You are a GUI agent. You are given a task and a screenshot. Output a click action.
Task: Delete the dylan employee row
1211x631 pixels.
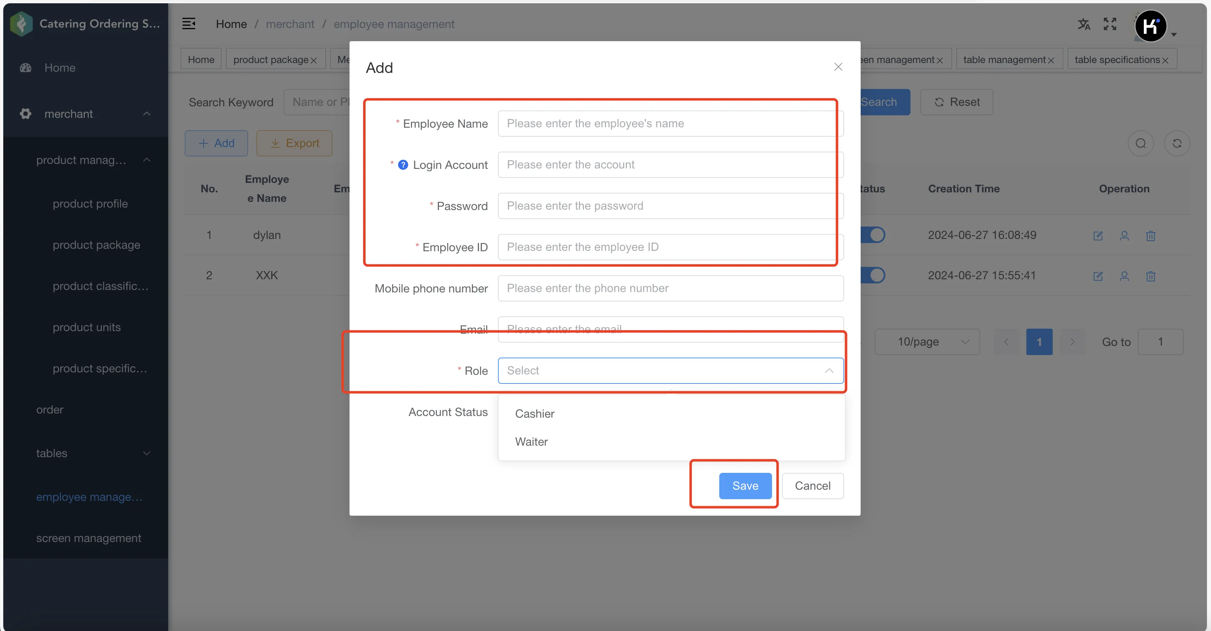pos(1150,236)
